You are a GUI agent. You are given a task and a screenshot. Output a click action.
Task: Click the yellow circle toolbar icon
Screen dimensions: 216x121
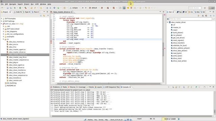click(128, 8)
